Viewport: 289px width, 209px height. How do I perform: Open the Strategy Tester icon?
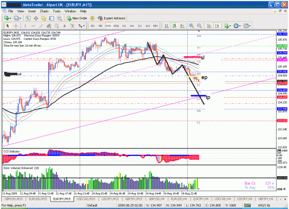coord(59,18)
